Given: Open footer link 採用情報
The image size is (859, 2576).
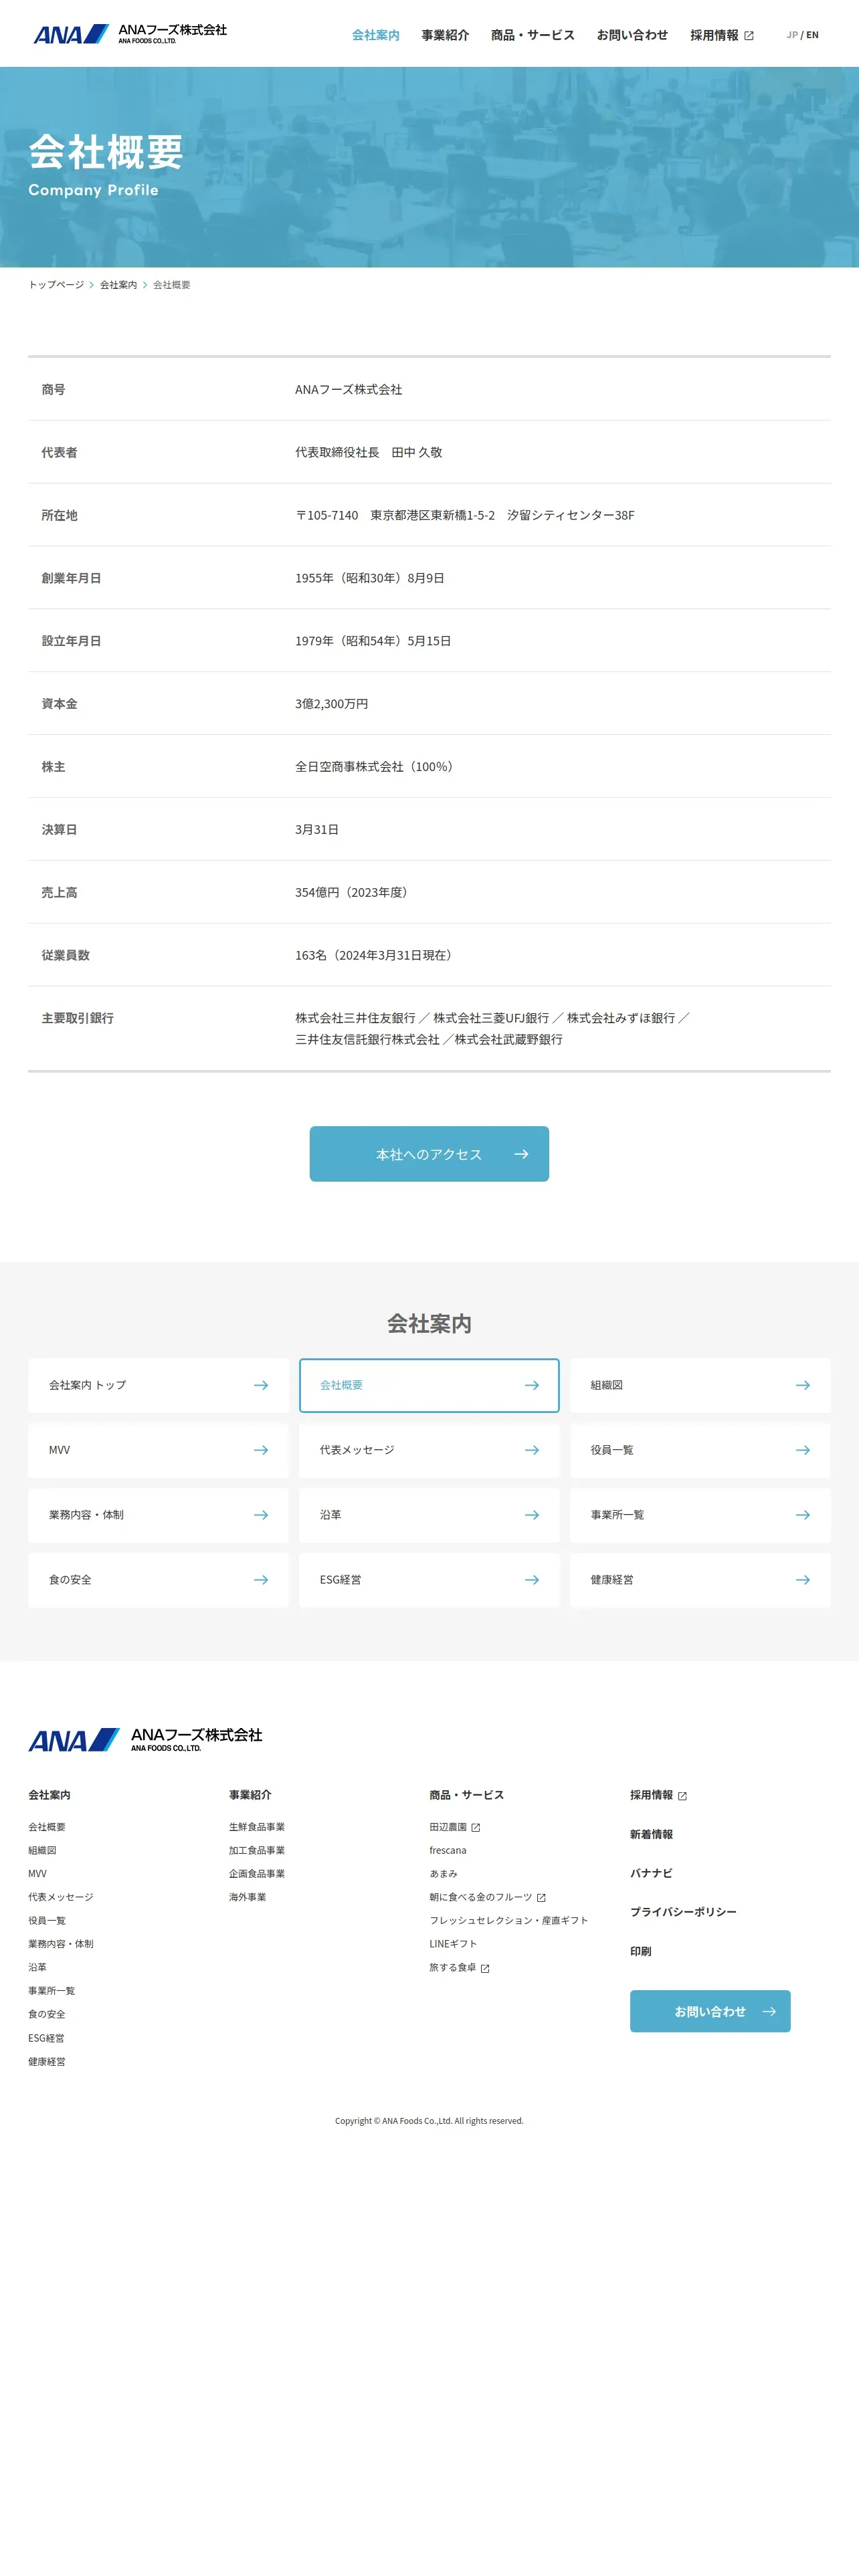Looking at the screenshot, I should coord(651,1795).
